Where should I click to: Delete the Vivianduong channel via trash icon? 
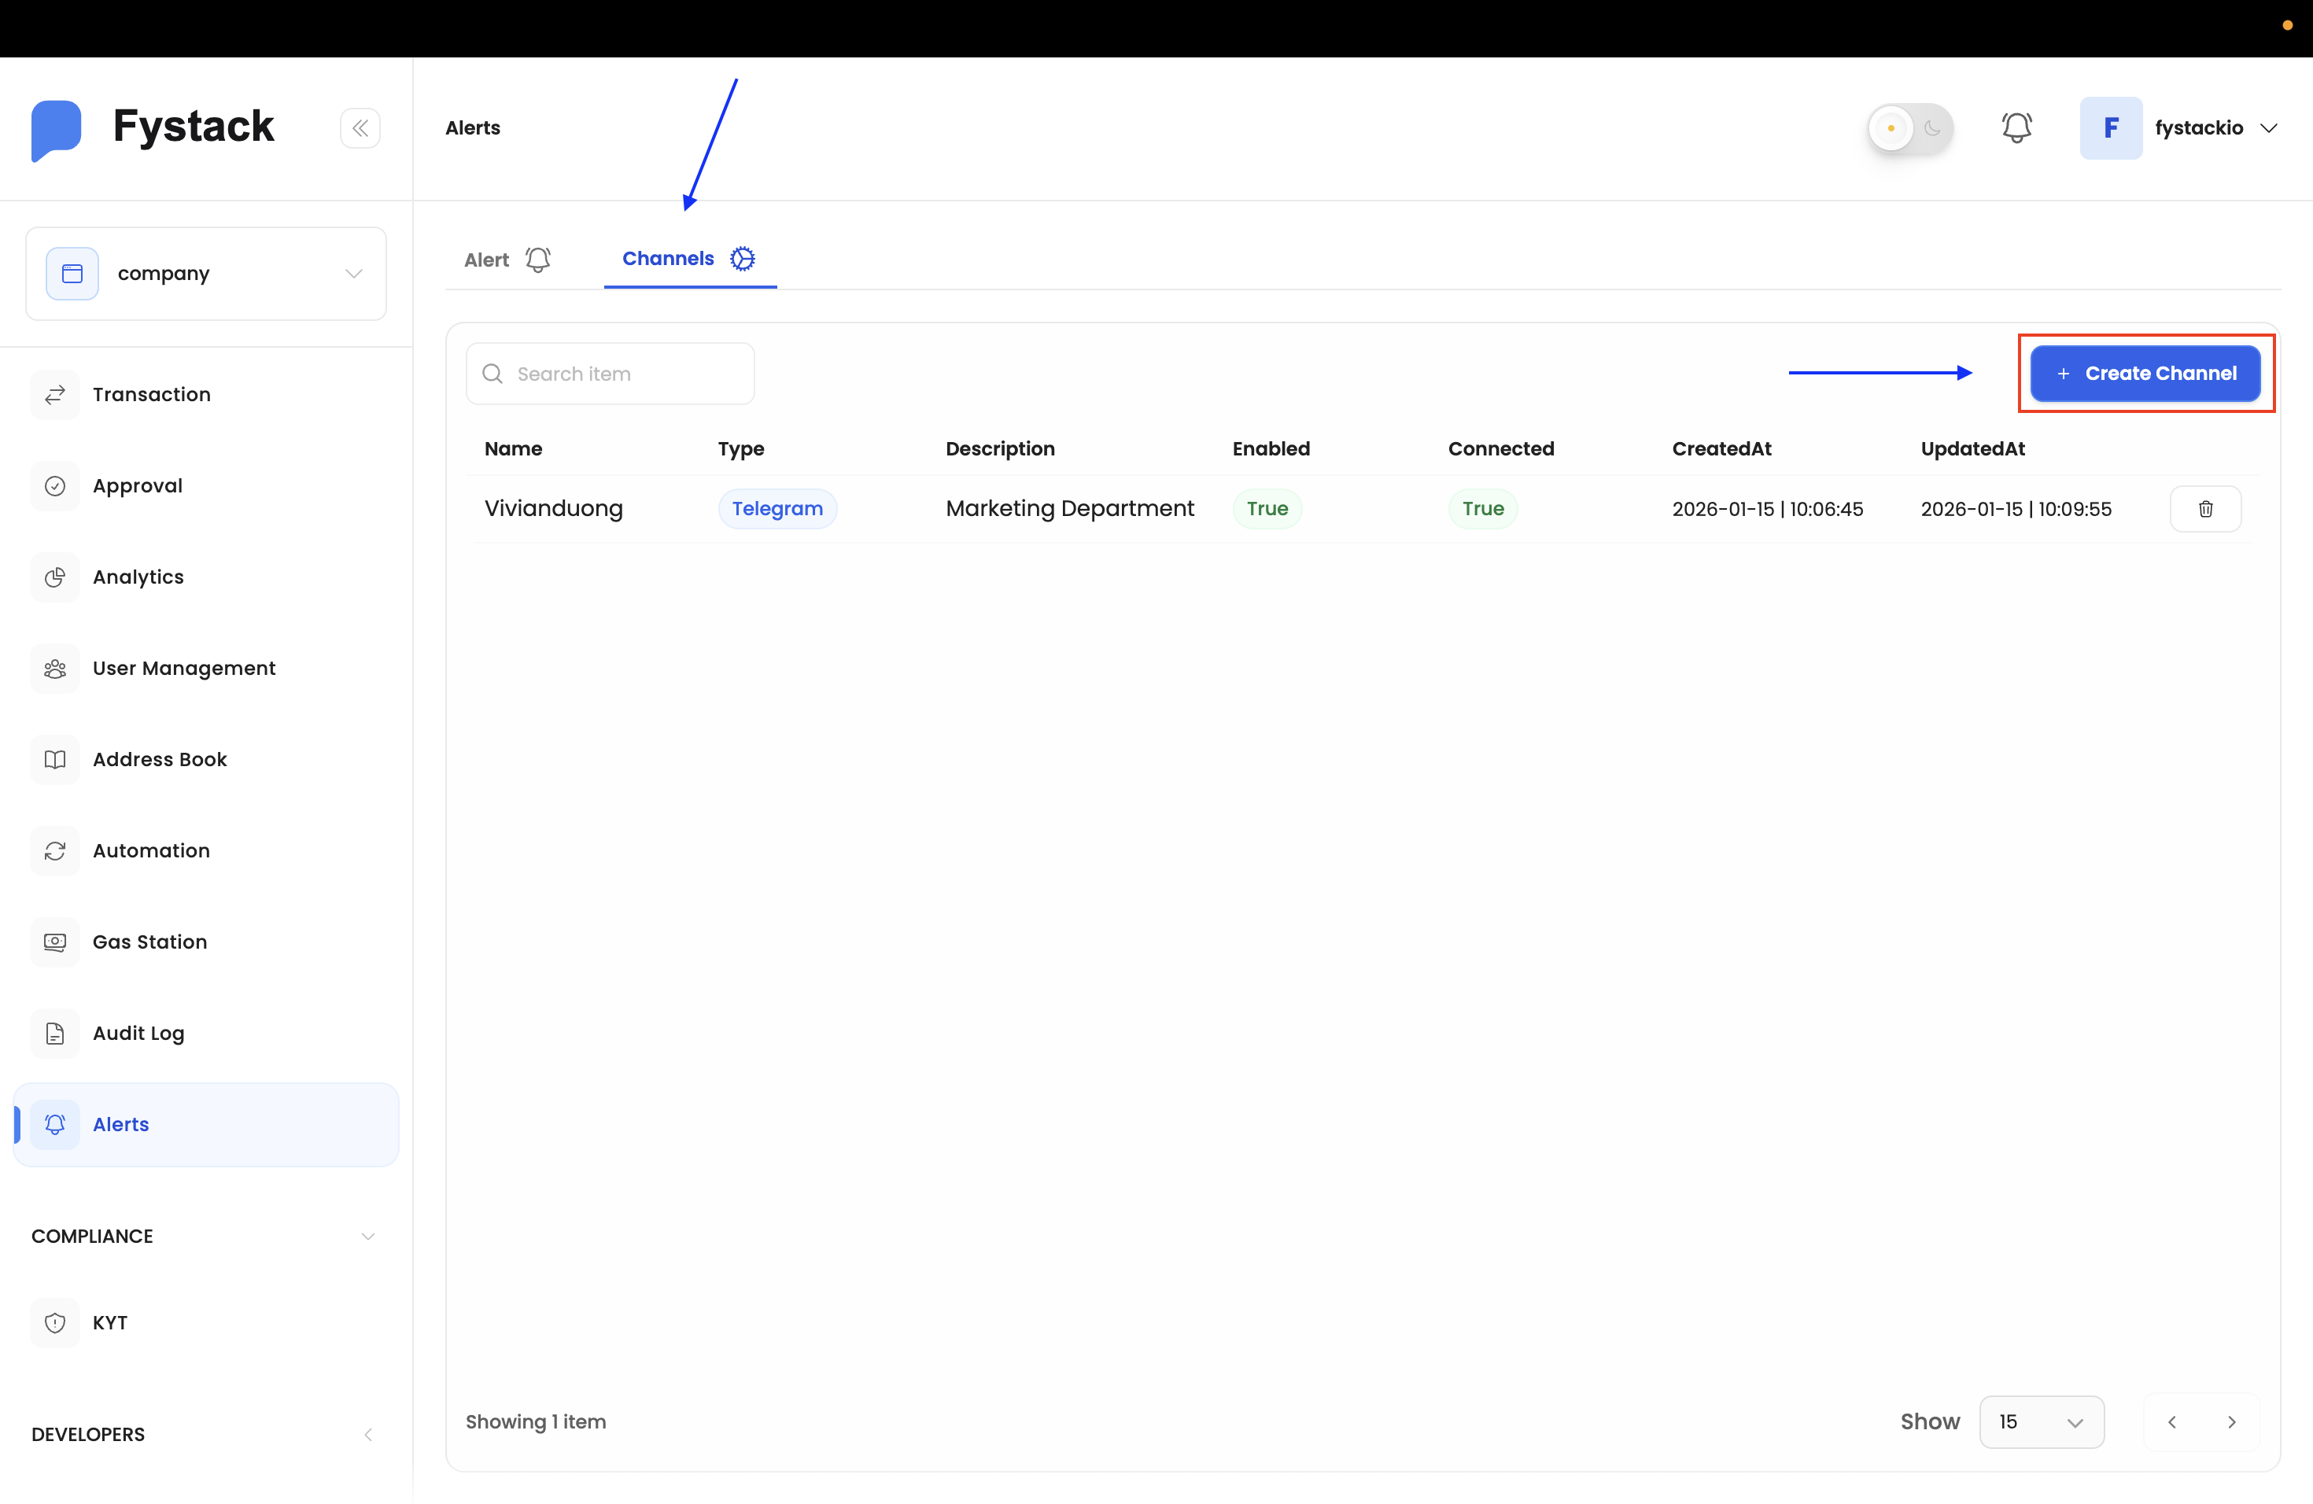coord(2206,508)
